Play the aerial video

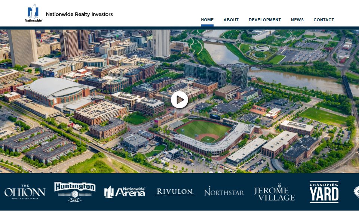click(x=179, y=100)
